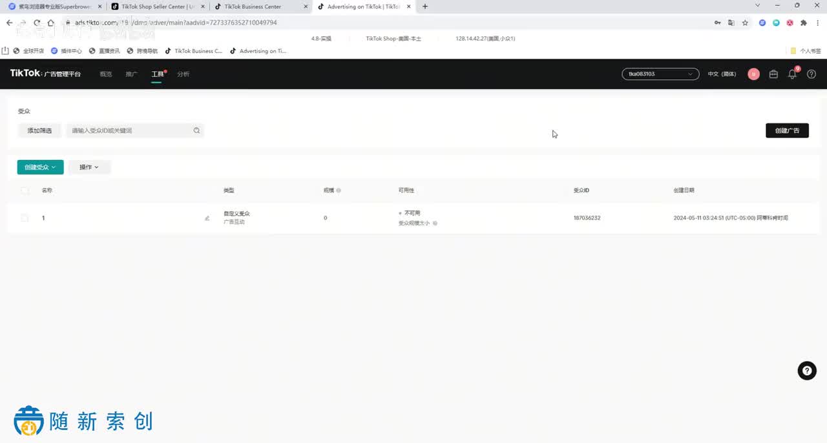Click info icon next to 规模 column

click(339, 191)
